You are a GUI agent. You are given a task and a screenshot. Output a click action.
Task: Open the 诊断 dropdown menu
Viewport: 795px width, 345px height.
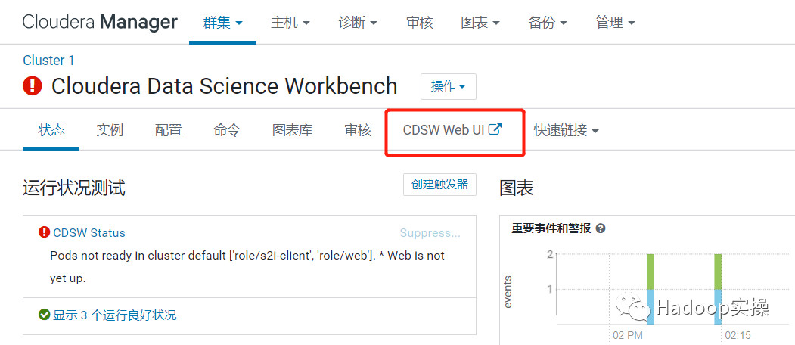click(x=358, y=23)
